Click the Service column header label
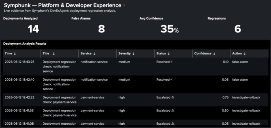The width and height of the screenshot is (271, 128). (86, 53)
